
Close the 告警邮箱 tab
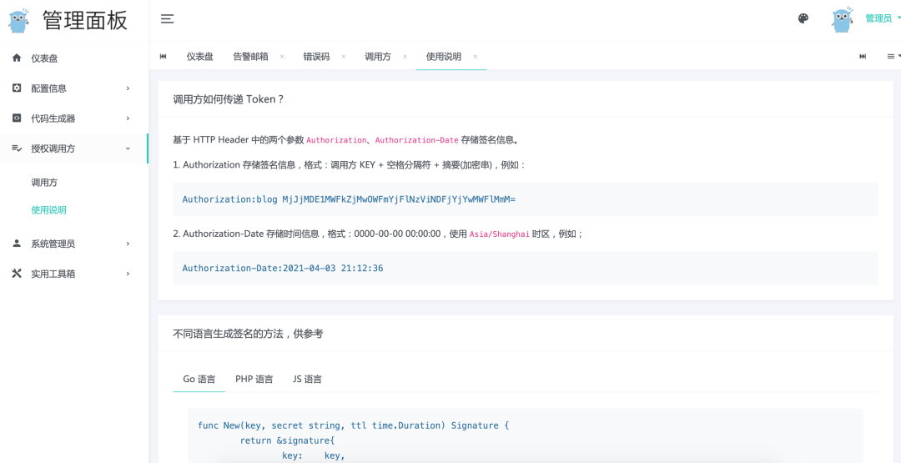pos(282,57)
